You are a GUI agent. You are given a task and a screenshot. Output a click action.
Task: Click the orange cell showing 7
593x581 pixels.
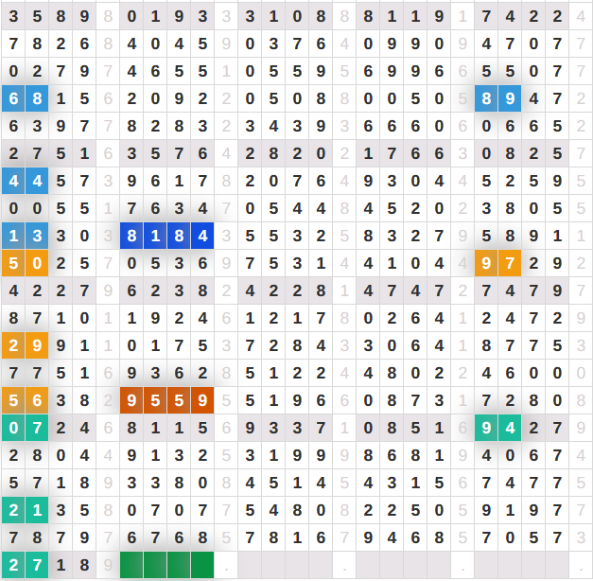pyautogui.click(x=510, y=264)
